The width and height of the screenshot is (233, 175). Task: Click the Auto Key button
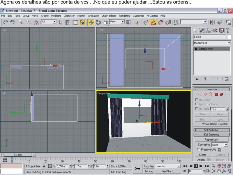(149, 166)
